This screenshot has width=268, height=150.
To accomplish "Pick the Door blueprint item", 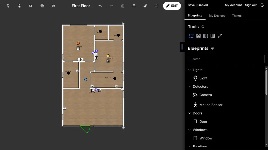I will coord(203,122).
